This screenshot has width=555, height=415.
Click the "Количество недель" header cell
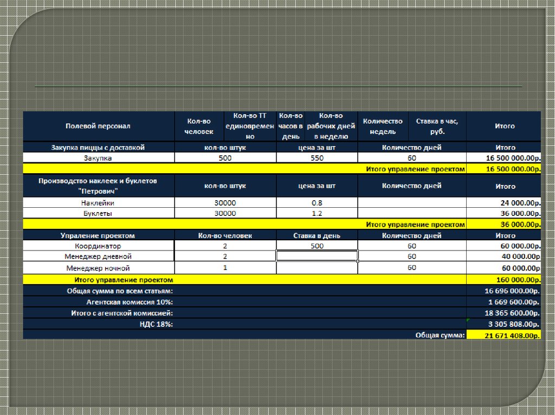[383, 126]
